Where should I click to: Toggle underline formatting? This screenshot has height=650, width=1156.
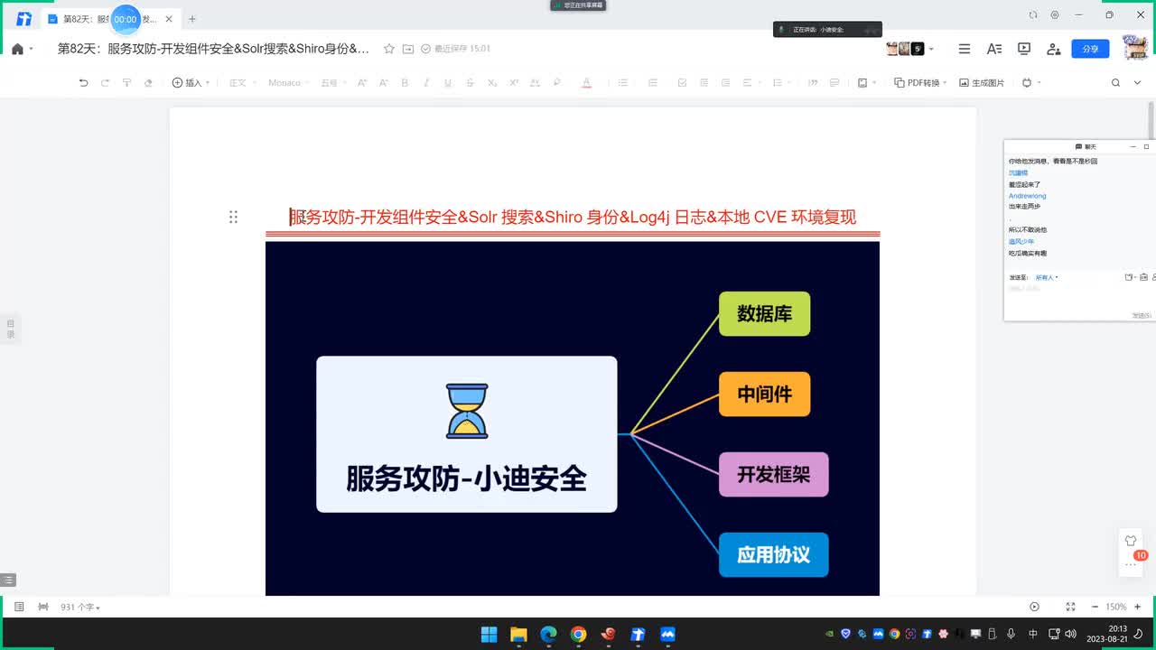click(x=448, y=82)
